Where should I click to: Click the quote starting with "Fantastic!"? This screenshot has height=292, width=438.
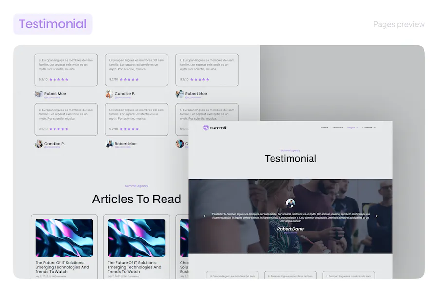[291, 218]
